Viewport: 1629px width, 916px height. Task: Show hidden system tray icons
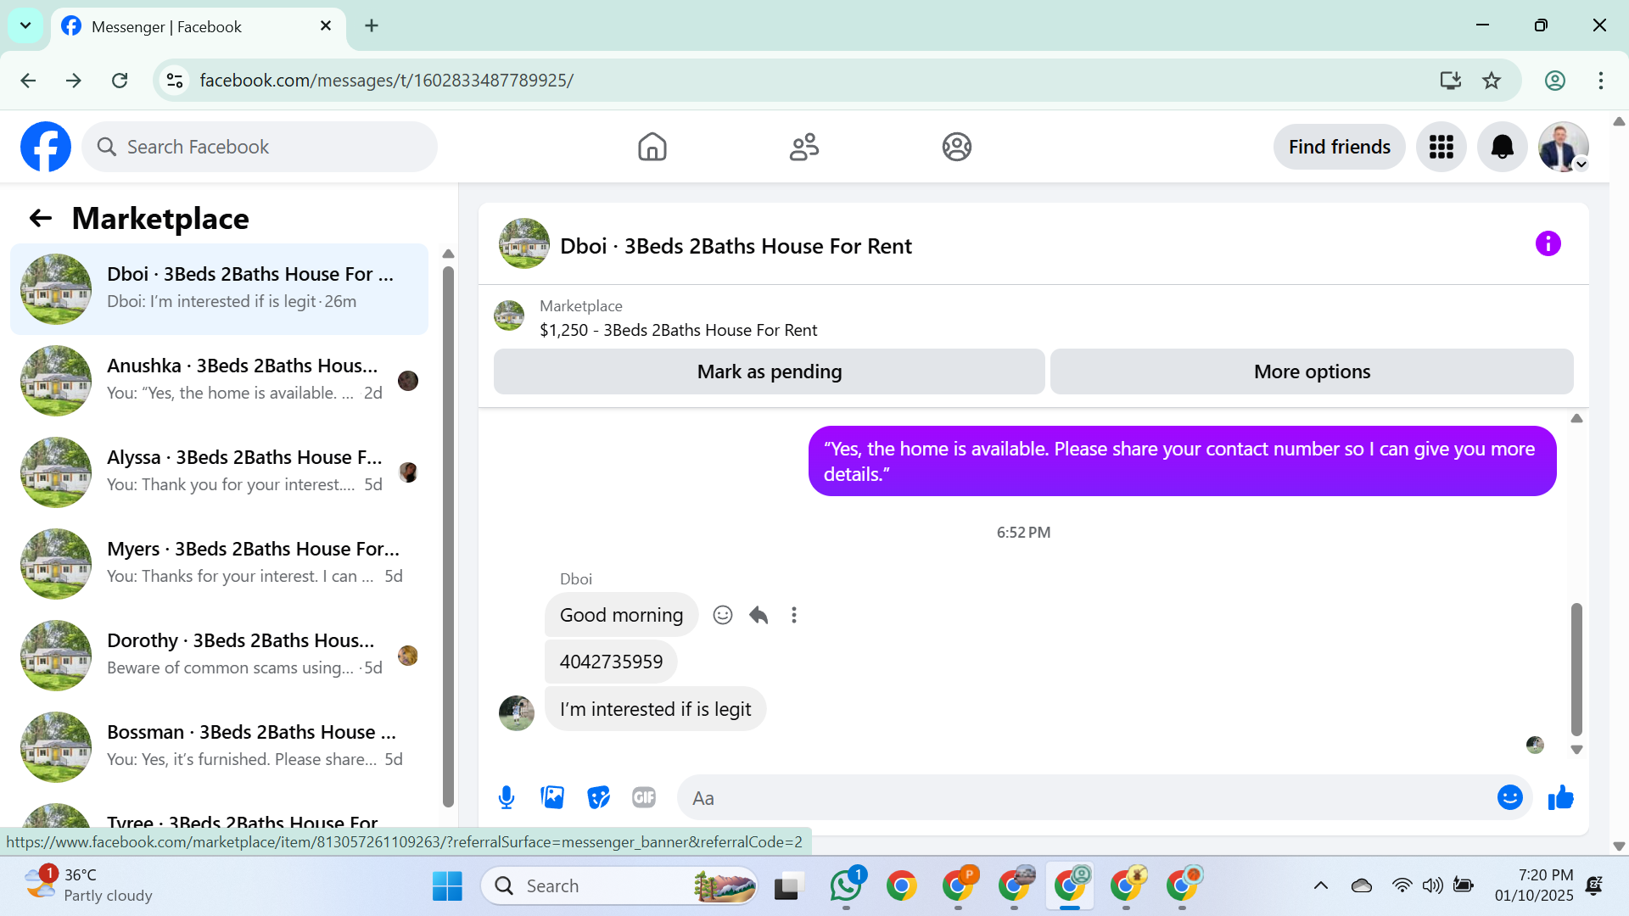tap(1321, 886)
